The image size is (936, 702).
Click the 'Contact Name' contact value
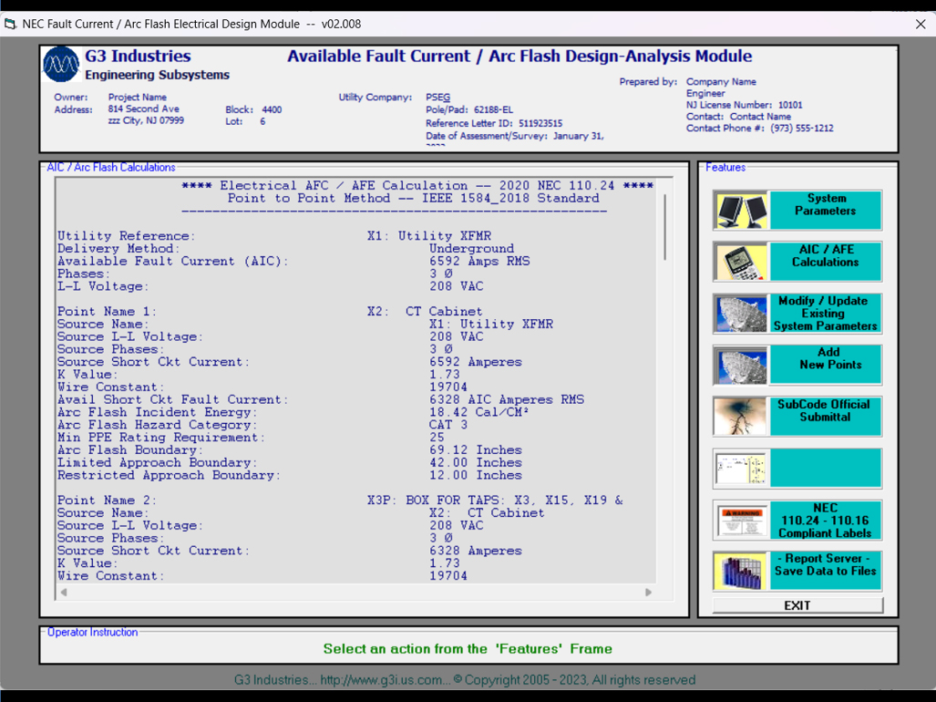[x=760, y=117]
